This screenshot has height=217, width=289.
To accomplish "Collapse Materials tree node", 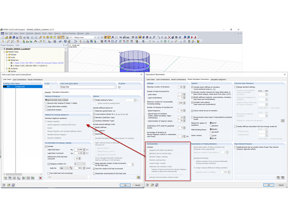I will [x=7, y=60].
